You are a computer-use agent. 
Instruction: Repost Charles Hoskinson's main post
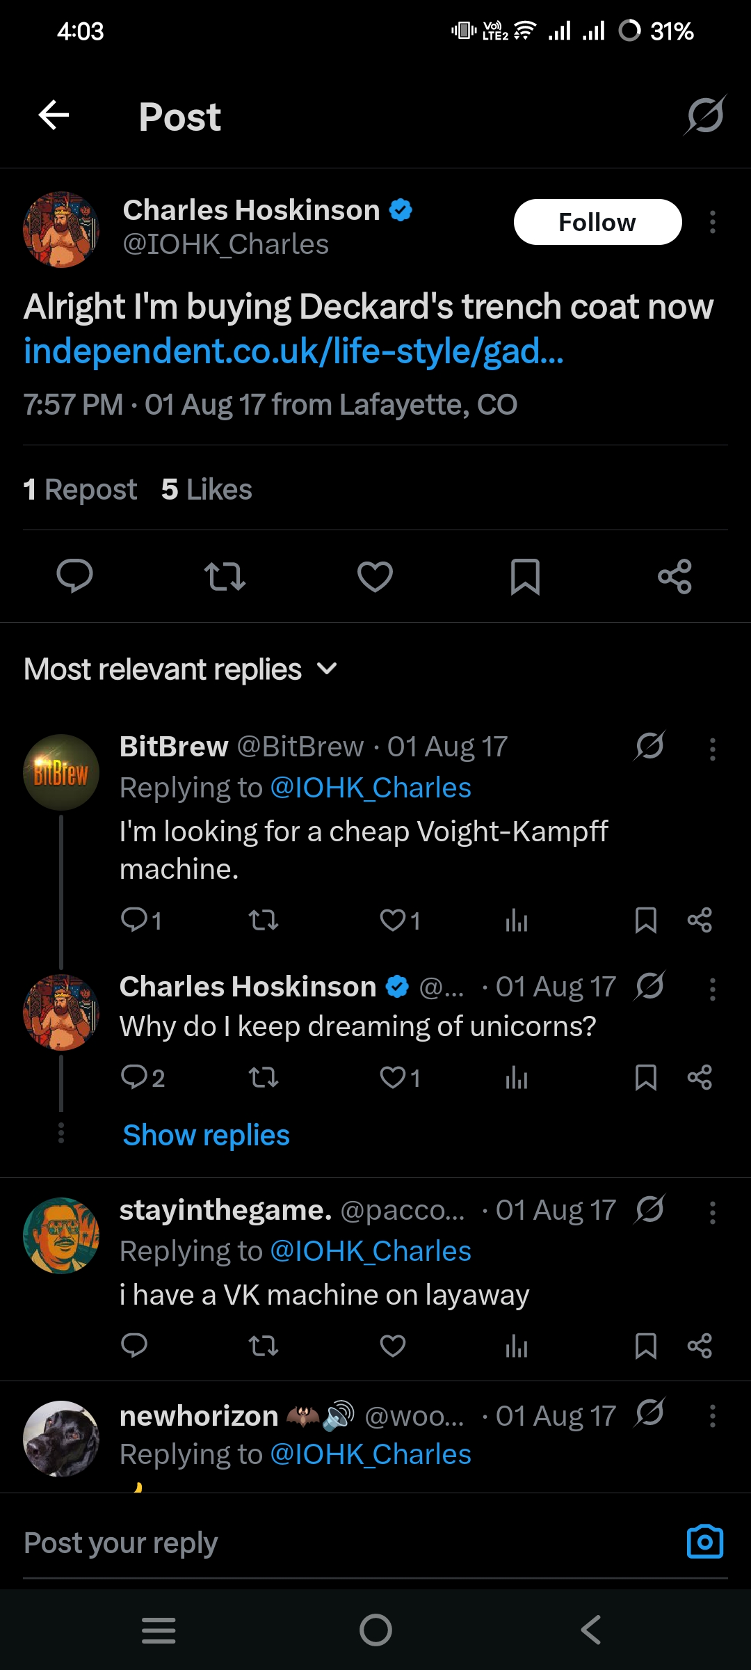[x=225, y=576]
